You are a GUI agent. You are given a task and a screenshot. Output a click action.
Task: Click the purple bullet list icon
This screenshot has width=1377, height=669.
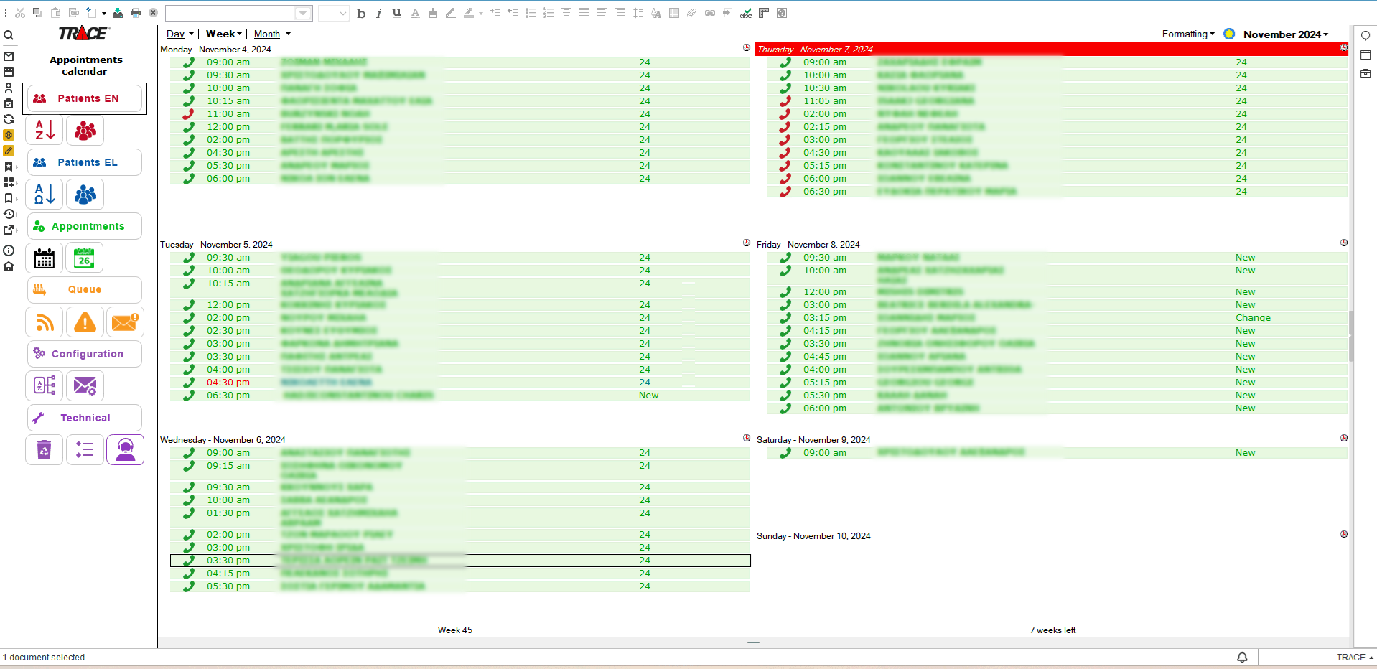point(85,449)
